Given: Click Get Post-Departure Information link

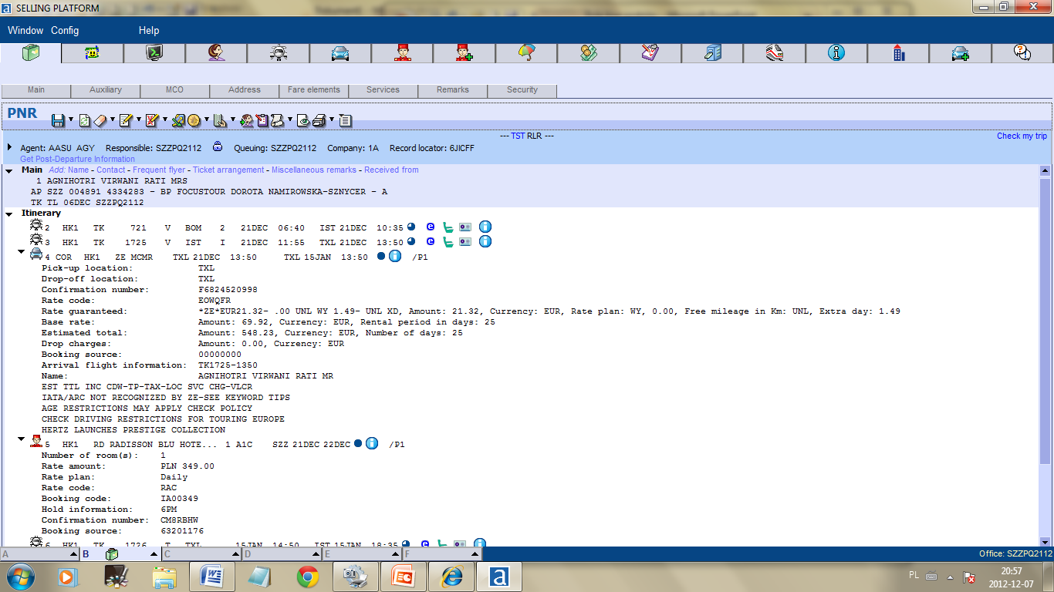Looking at the screenshot, I should [77, 159].
